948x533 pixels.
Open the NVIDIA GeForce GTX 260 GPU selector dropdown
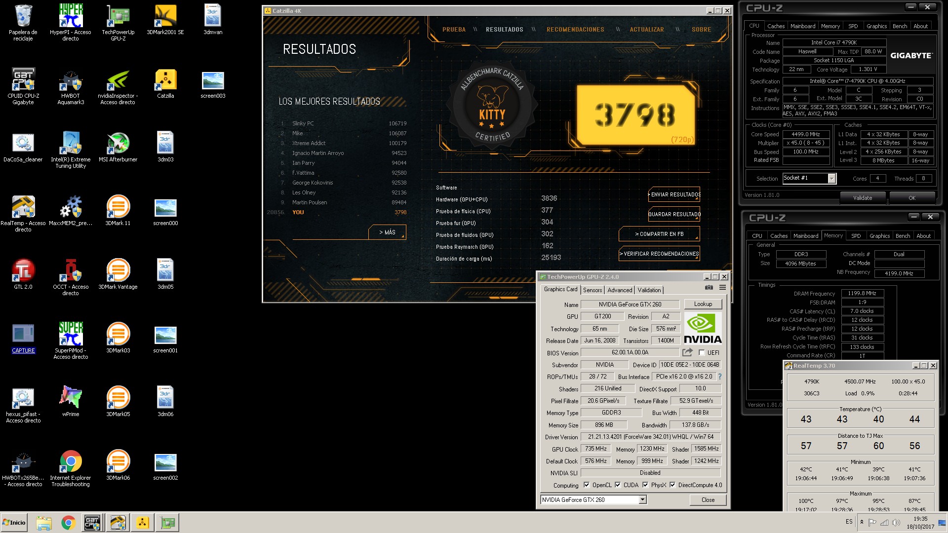click(642, 500)
